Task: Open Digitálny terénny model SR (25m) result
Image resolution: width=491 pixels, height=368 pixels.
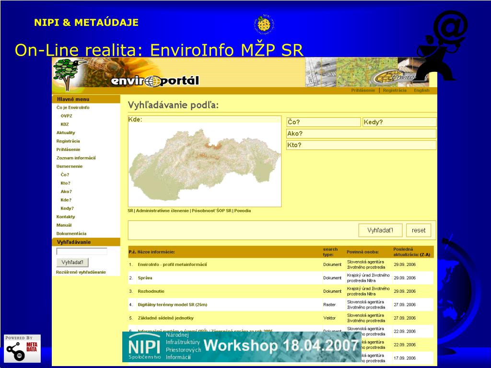Action: point(173,305)
